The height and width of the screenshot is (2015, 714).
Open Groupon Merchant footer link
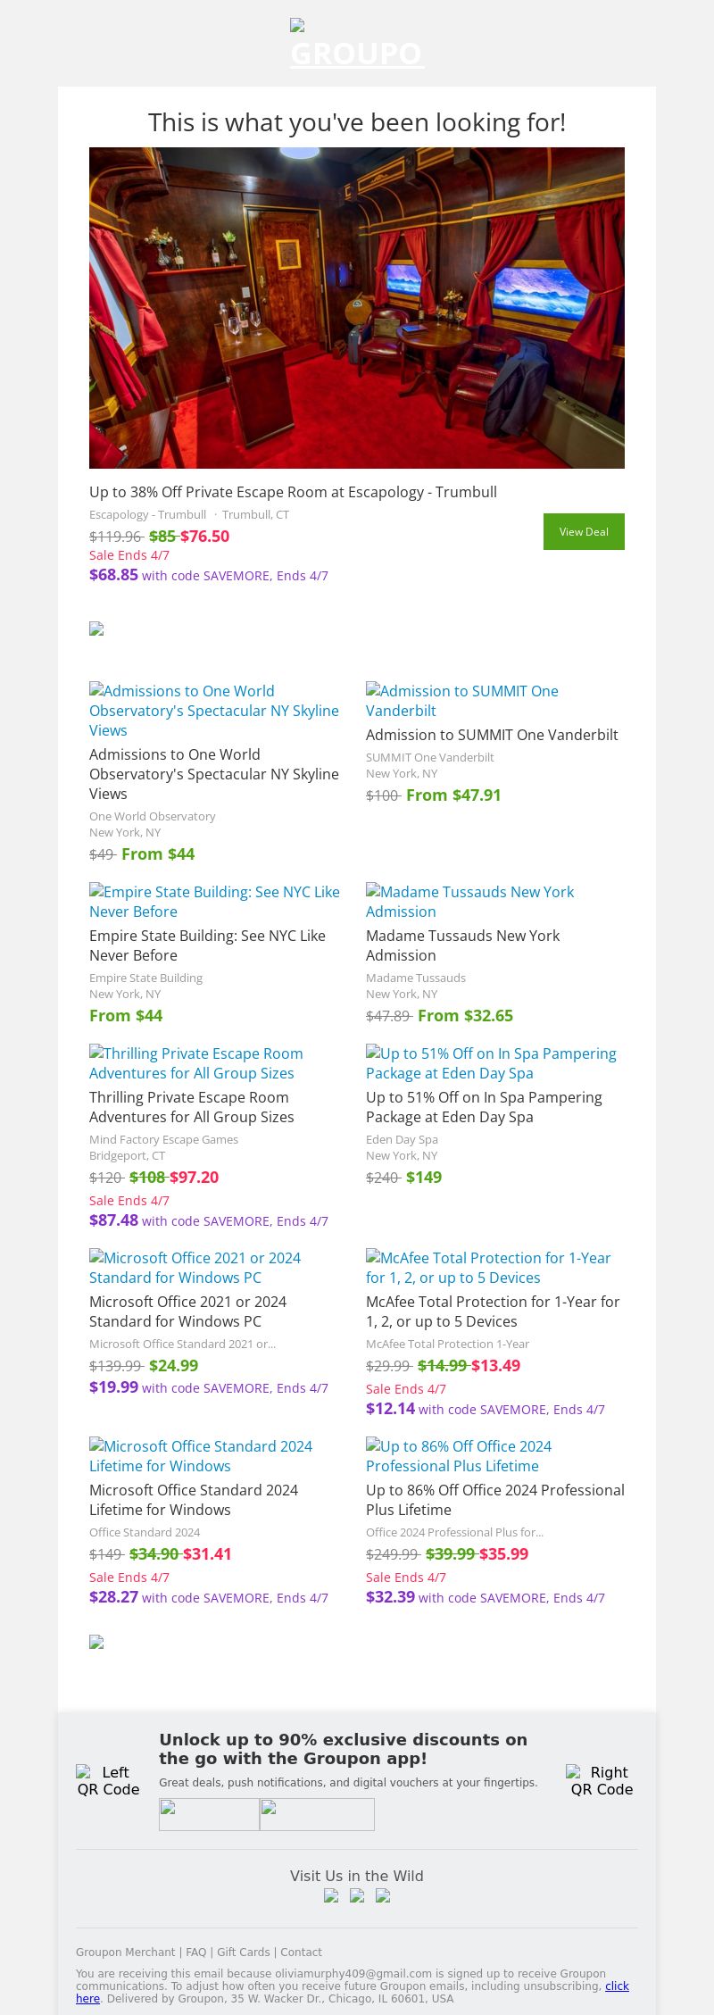point(125,1953)
